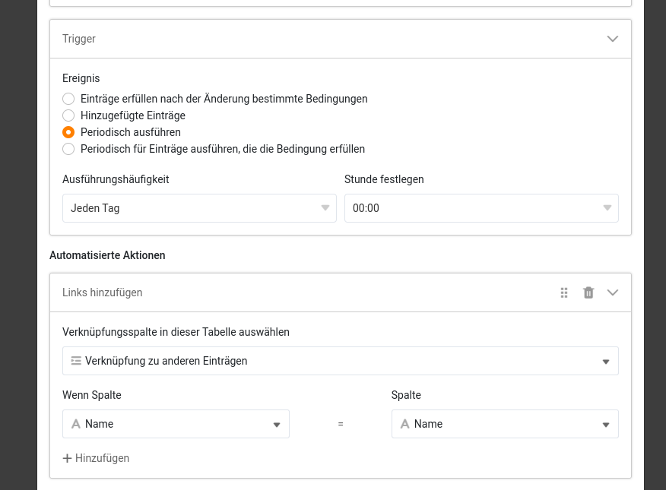Choose 'Periodisch für Einträge ausführen' radio option
Viewport: 666px width, 490px height.
tap(68, 149)
